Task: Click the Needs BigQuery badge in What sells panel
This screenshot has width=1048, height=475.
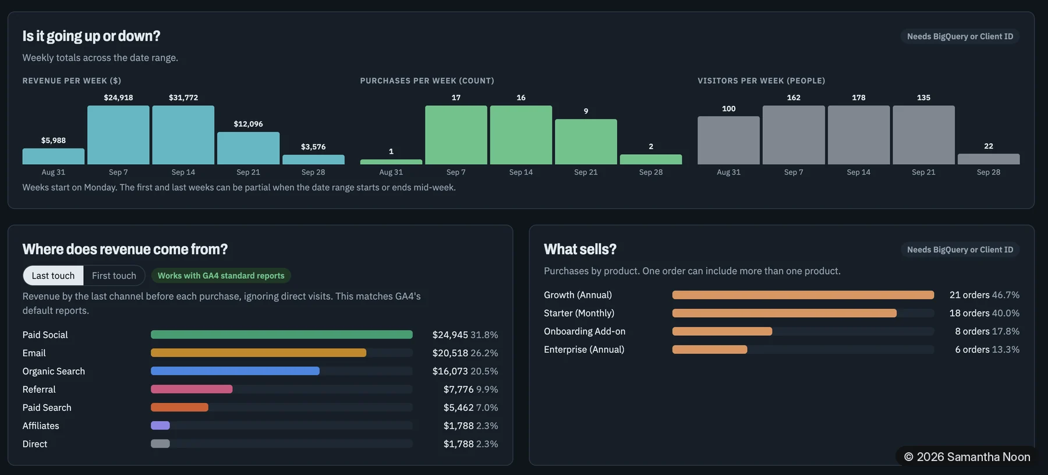Action: coord(960,250)
